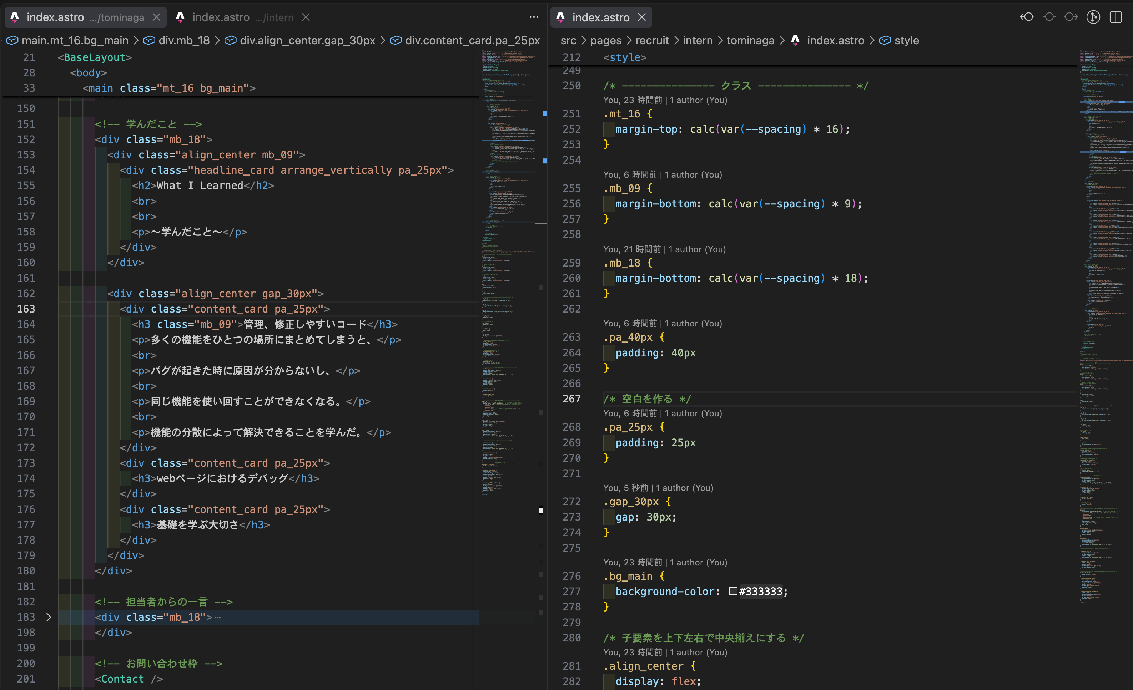The image size is (1133, 690).
Task: Close the right pane index.astro tab
Action: pos(642,17)
